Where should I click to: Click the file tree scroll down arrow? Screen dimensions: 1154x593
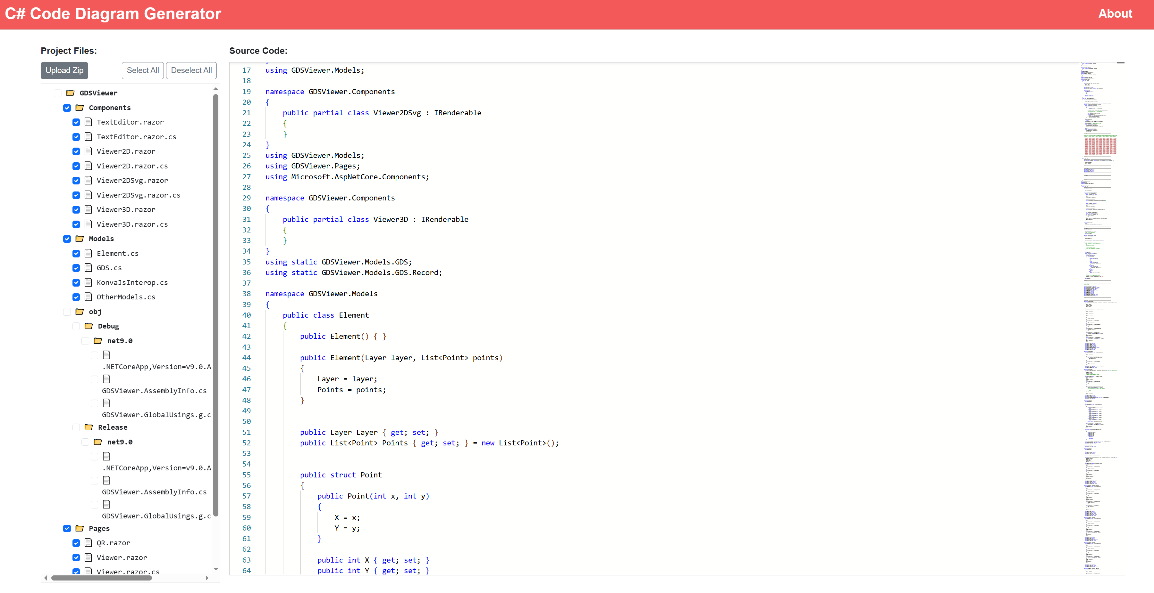click(x=216, y=569)
